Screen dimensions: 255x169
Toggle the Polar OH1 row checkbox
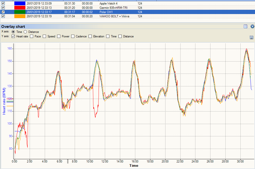(x=3, y=12)
